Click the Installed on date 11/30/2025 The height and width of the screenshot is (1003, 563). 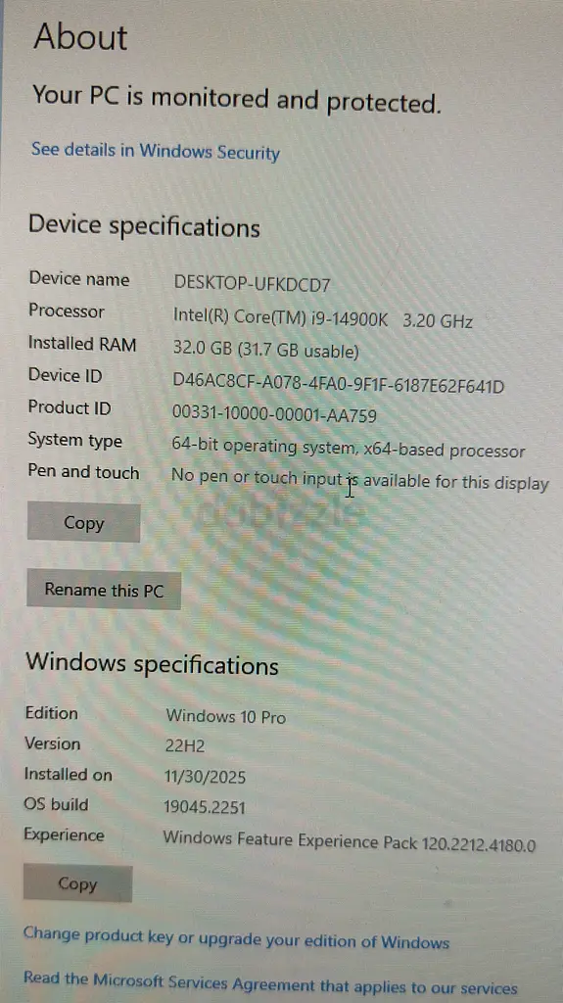[205, 777]
